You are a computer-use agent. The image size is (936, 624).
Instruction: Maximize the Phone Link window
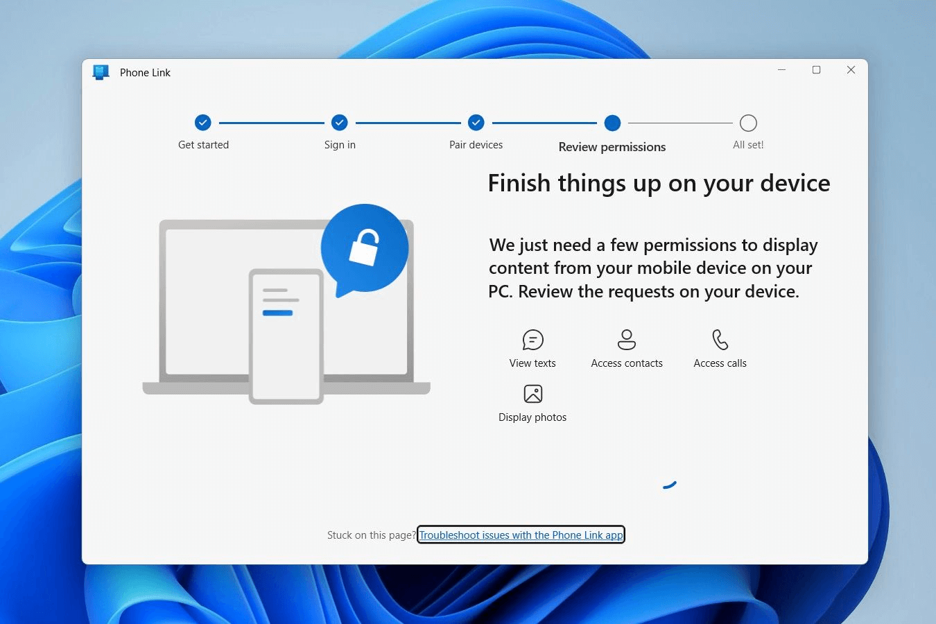click(816, 70)
